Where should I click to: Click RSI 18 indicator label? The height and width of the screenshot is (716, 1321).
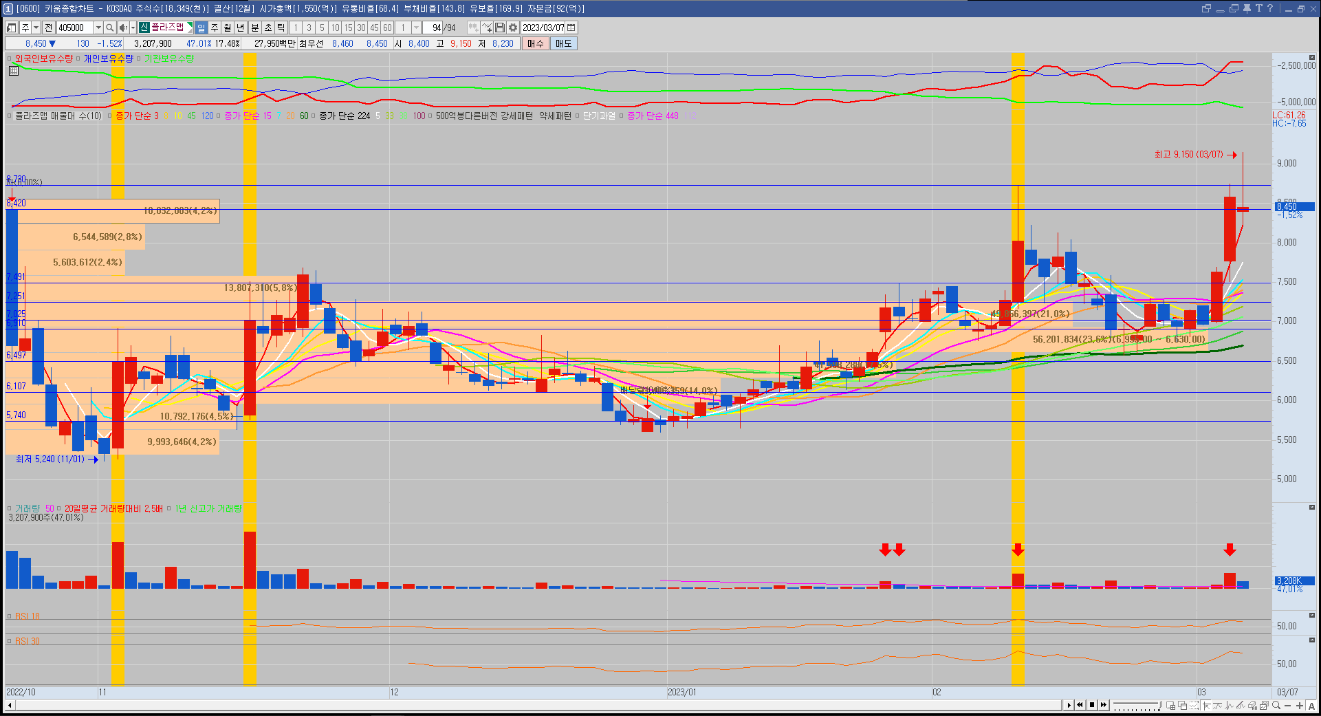pyautogui.click(x=28, y=616)
